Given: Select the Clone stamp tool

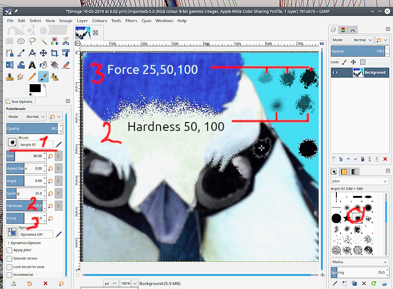Looking at the screenshot, I should click(x=10, y=77).
